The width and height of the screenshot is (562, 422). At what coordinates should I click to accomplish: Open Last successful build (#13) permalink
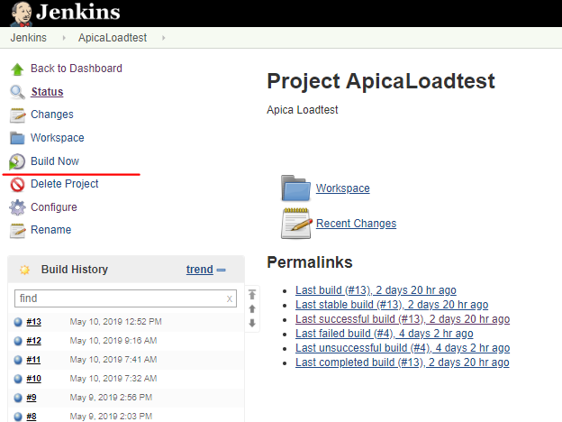pyautogui.click(x=403, y=319)
